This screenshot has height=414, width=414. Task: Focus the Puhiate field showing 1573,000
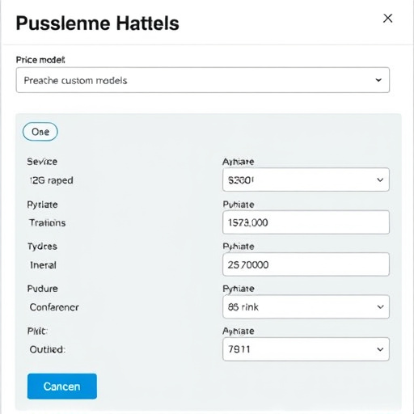(x=306, y=222)
